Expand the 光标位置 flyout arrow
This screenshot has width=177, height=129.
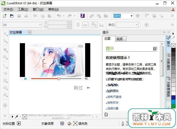click(x=19, y=123)
